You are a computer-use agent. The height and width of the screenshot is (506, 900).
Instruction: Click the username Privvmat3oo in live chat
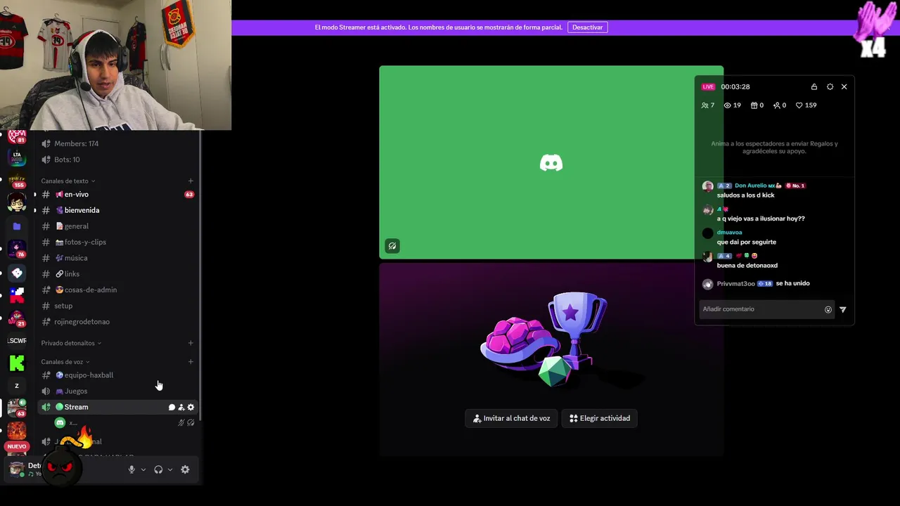click(x=735, y=283)
